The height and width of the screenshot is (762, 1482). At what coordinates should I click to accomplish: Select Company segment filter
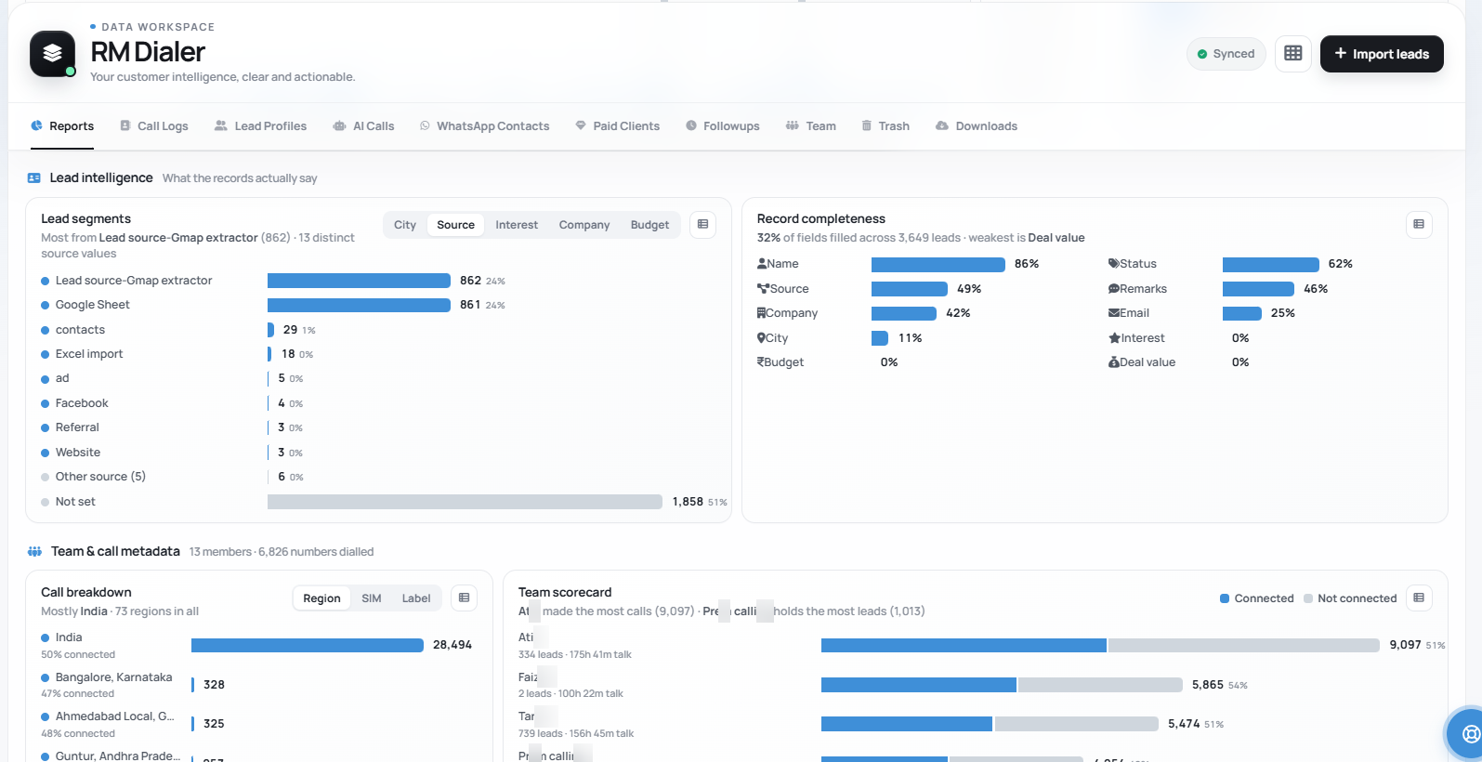584,225
